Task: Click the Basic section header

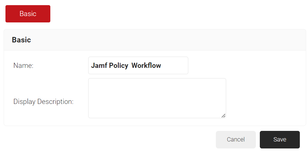Action: 21,40
